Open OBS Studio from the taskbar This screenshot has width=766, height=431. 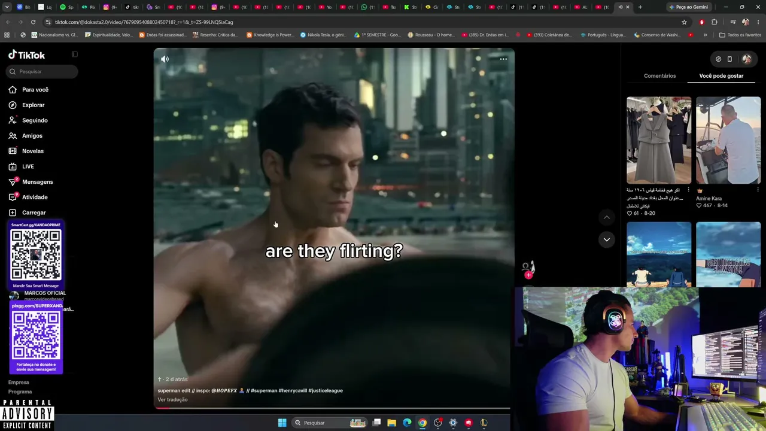click(x=438, y=423)
